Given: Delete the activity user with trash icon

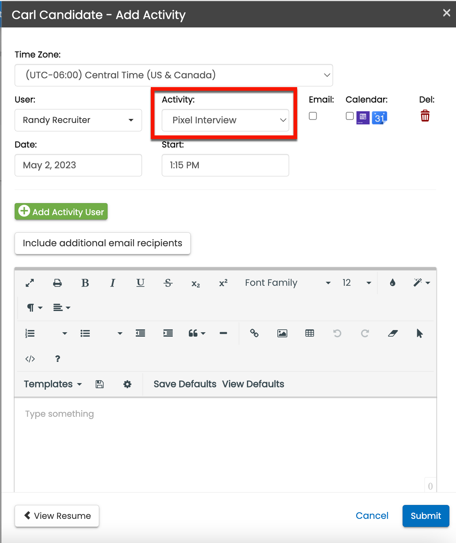Looking at the screenshot, I should pyautogui.click(x=425, y=116).
